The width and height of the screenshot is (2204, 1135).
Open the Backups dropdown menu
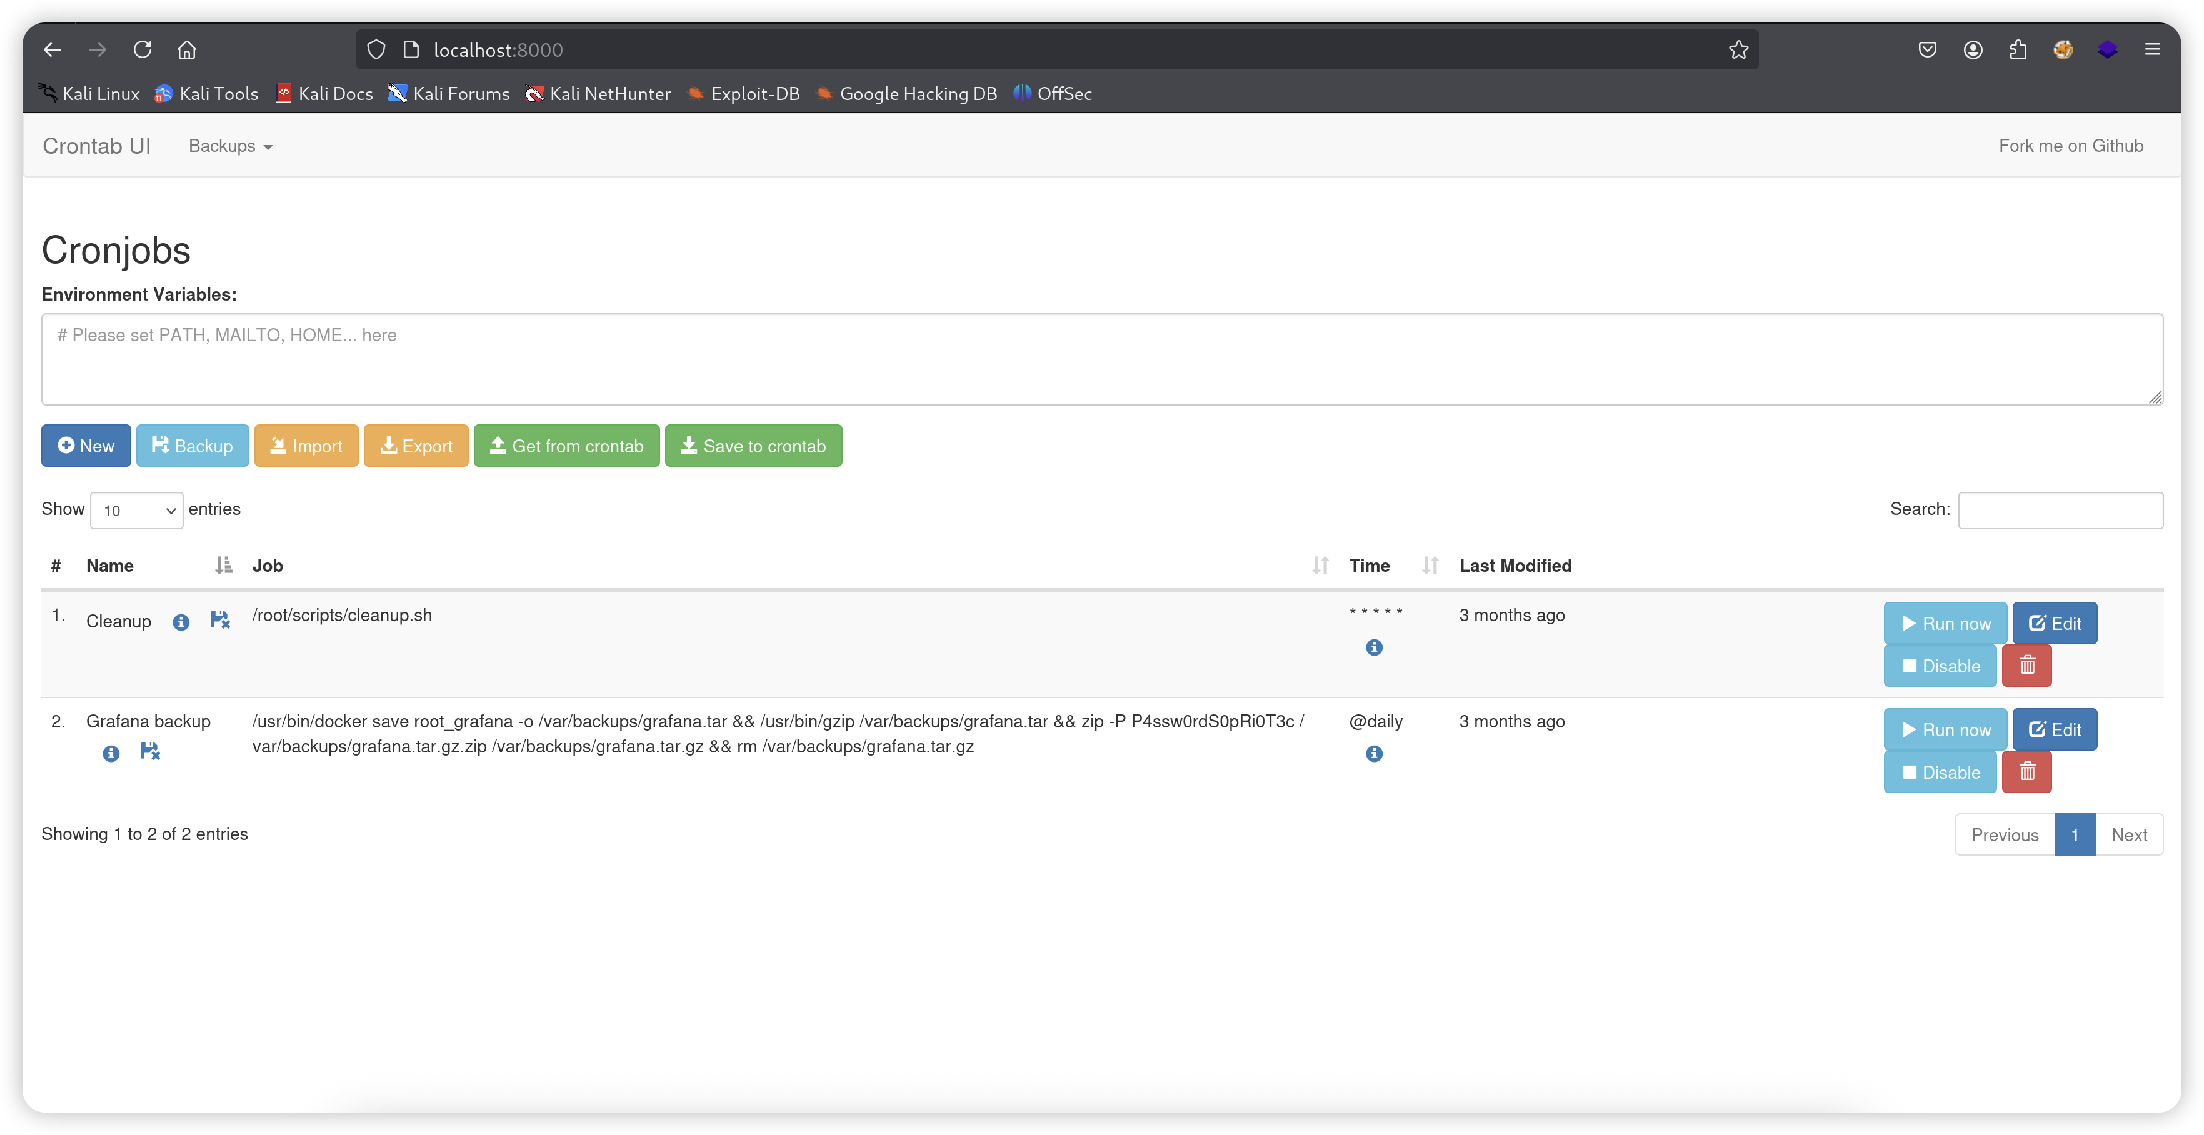pyautogui.click(x=230, y=146)
